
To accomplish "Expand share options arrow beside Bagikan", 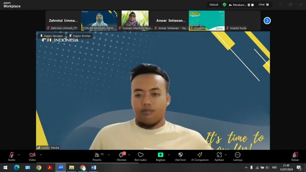I will coord(169,155).
